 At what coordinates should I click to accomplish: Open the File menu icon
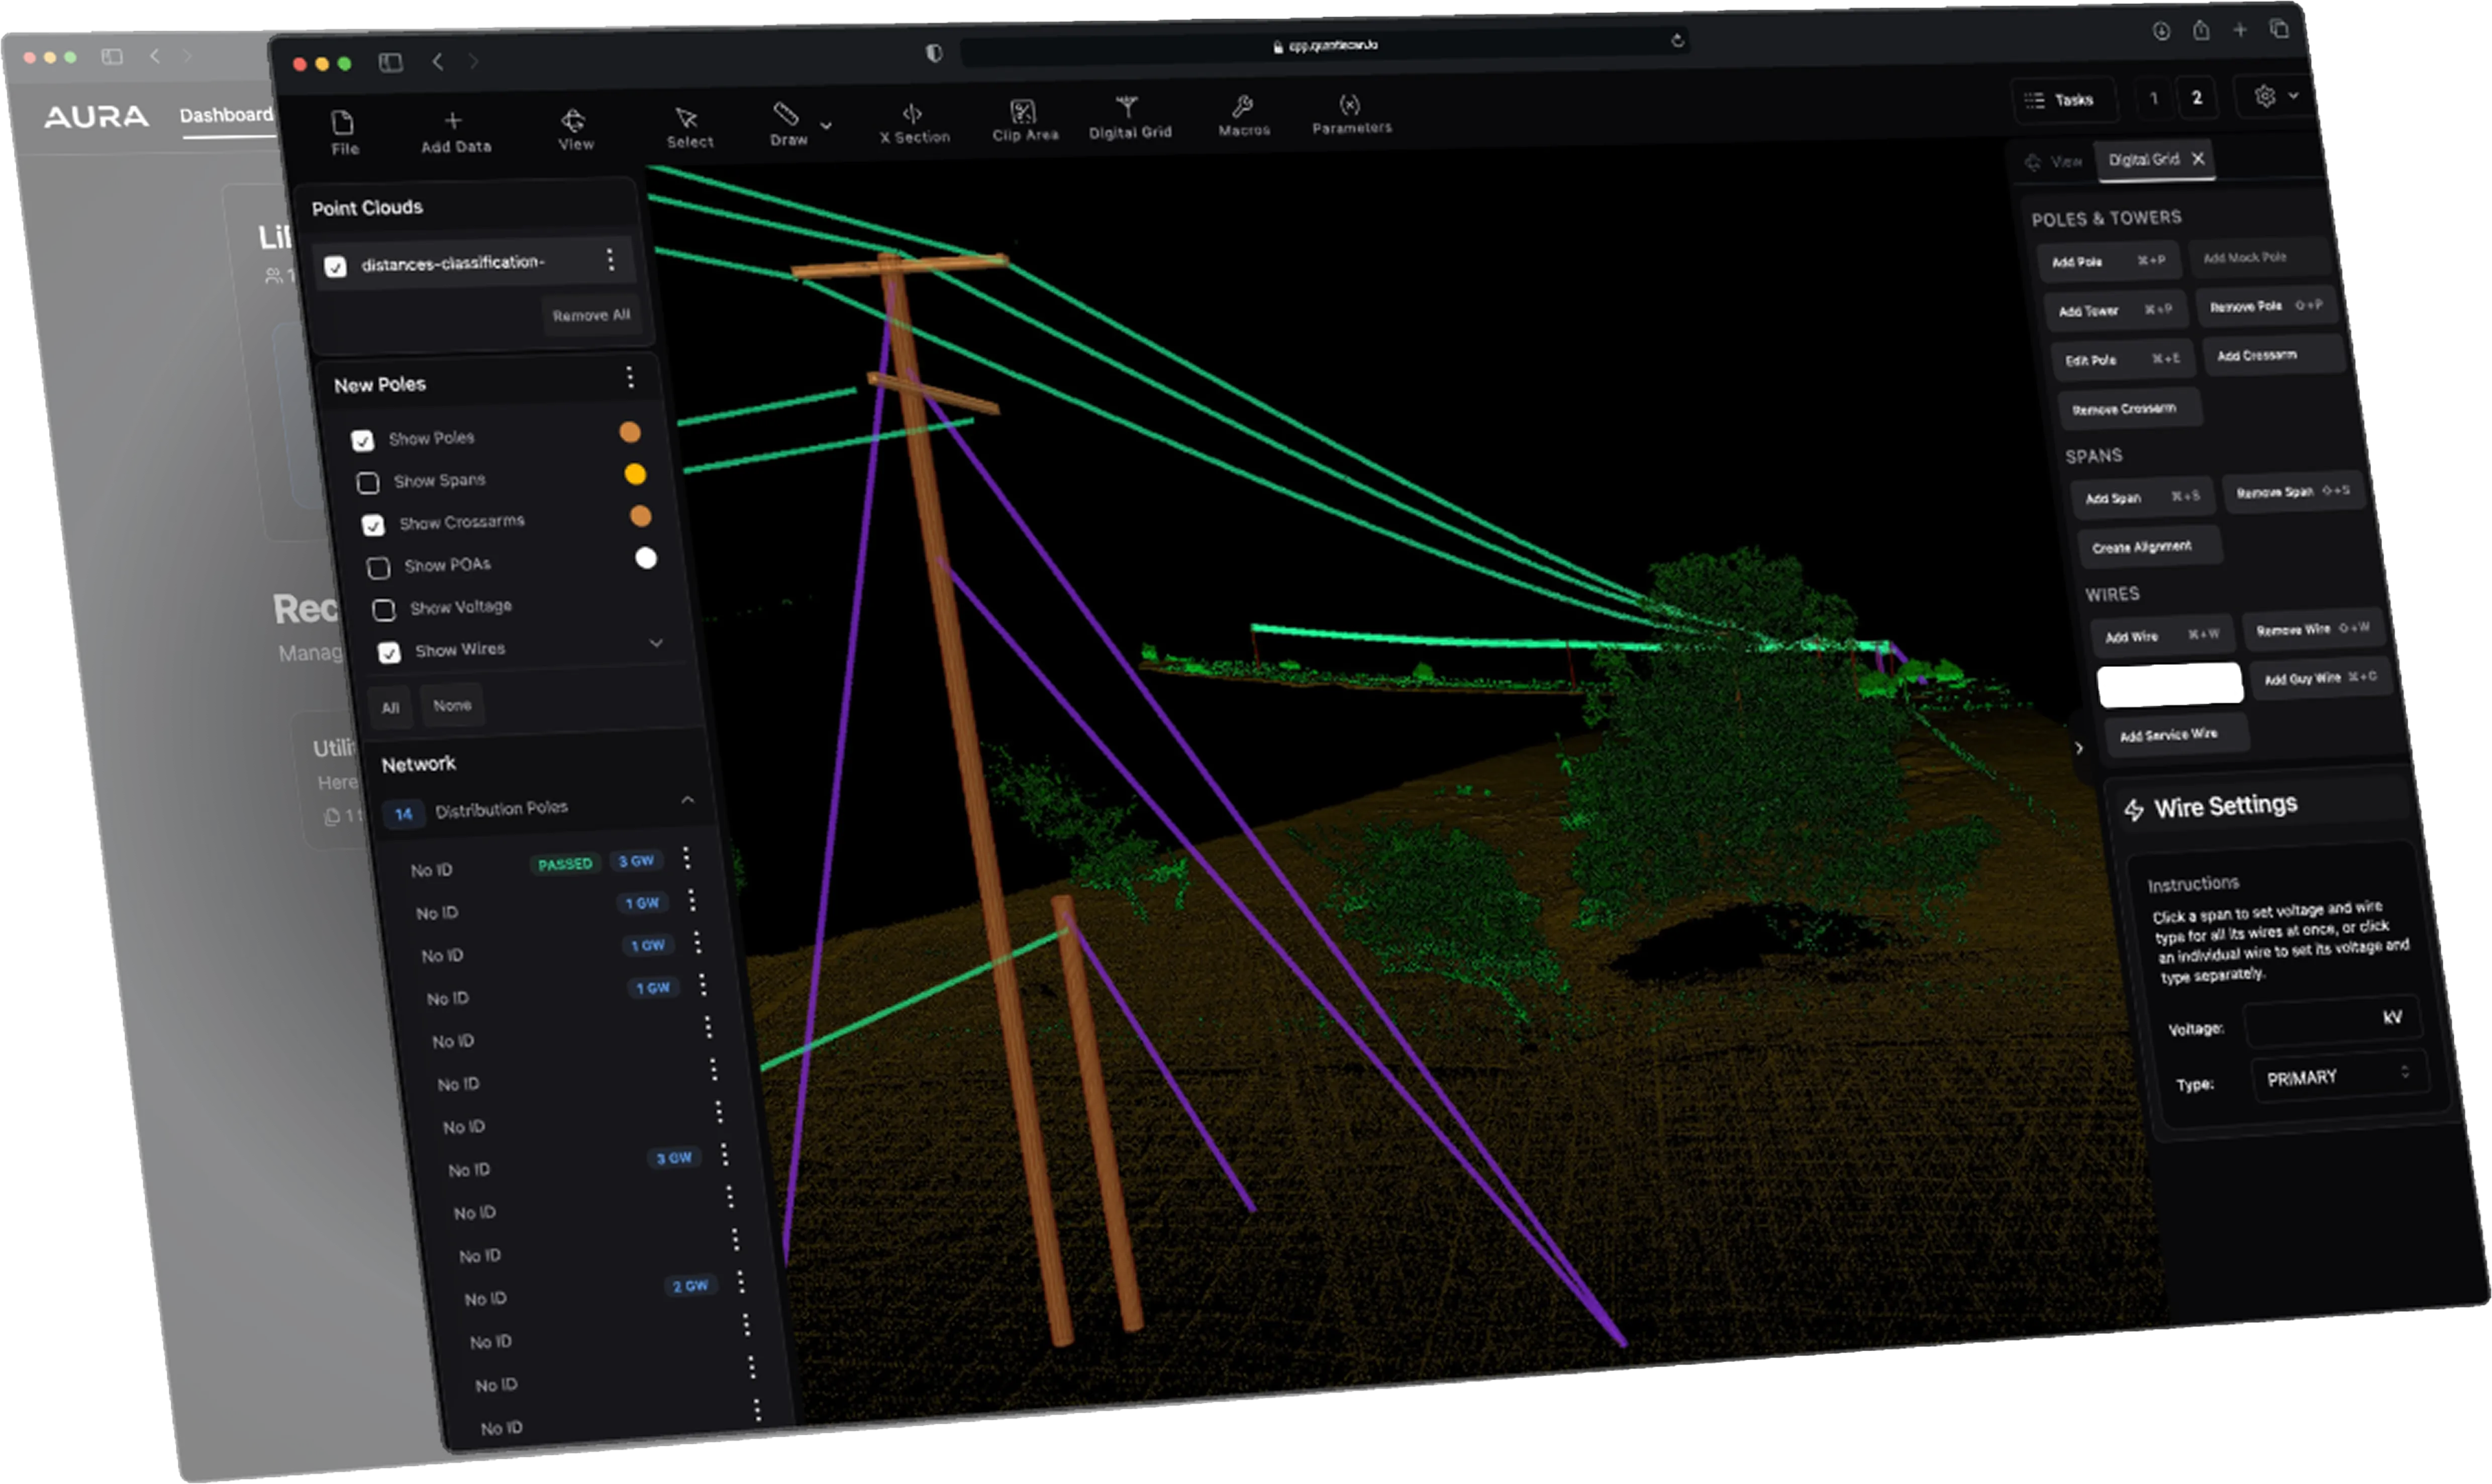343,123
